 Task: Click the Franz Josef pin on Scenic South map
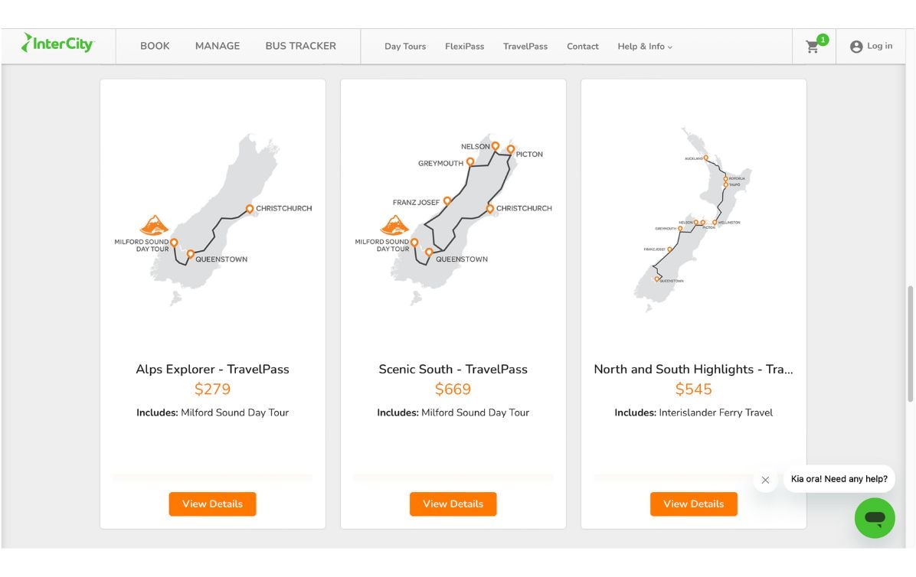tap(447, 200)
